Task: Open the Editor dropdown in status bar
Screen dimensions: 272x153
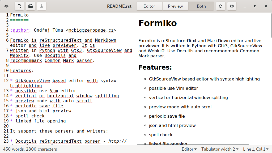Action: tap(189, 149)
